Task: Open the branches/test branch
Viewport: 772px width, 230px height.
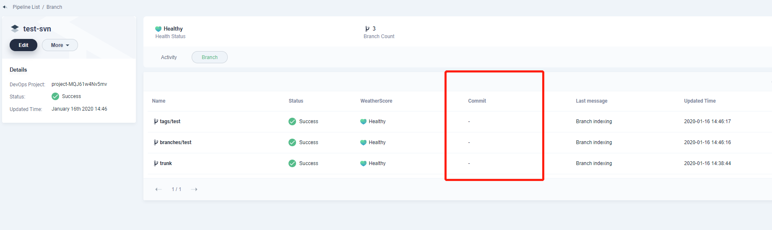Action: pyautogui.click(x=175, y=142)
